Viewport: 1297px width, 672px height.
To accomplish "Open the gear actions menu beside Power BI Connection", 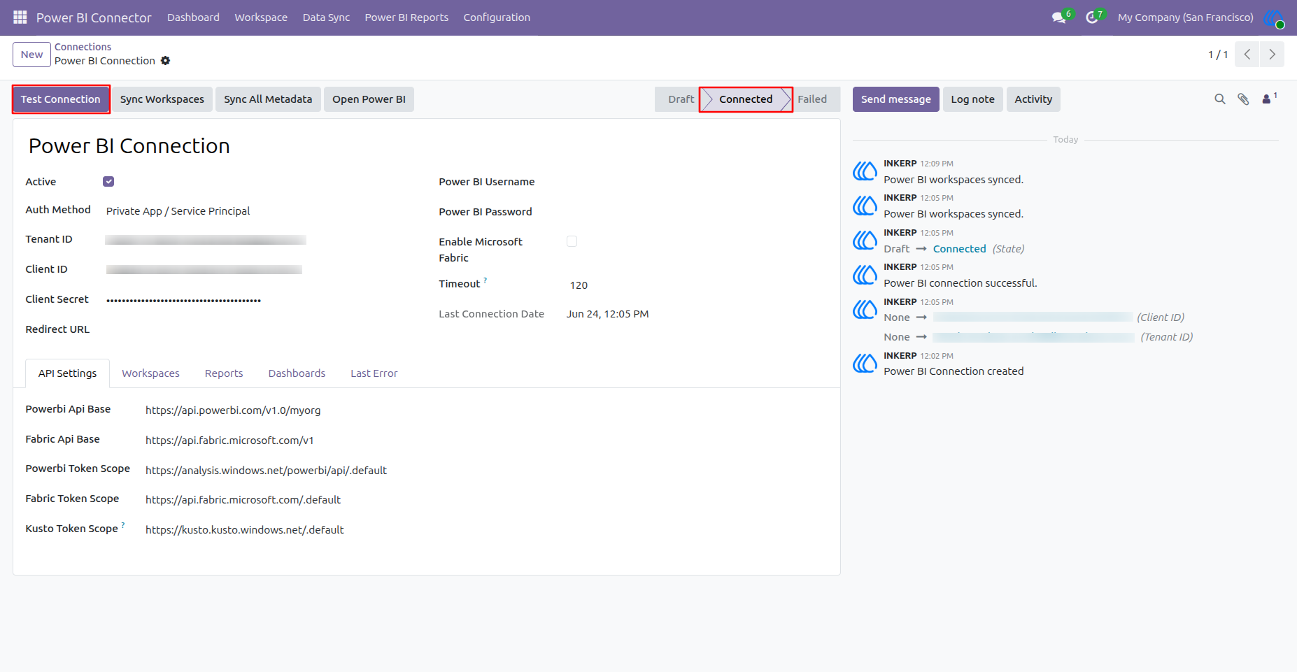I will coord(165,61).
